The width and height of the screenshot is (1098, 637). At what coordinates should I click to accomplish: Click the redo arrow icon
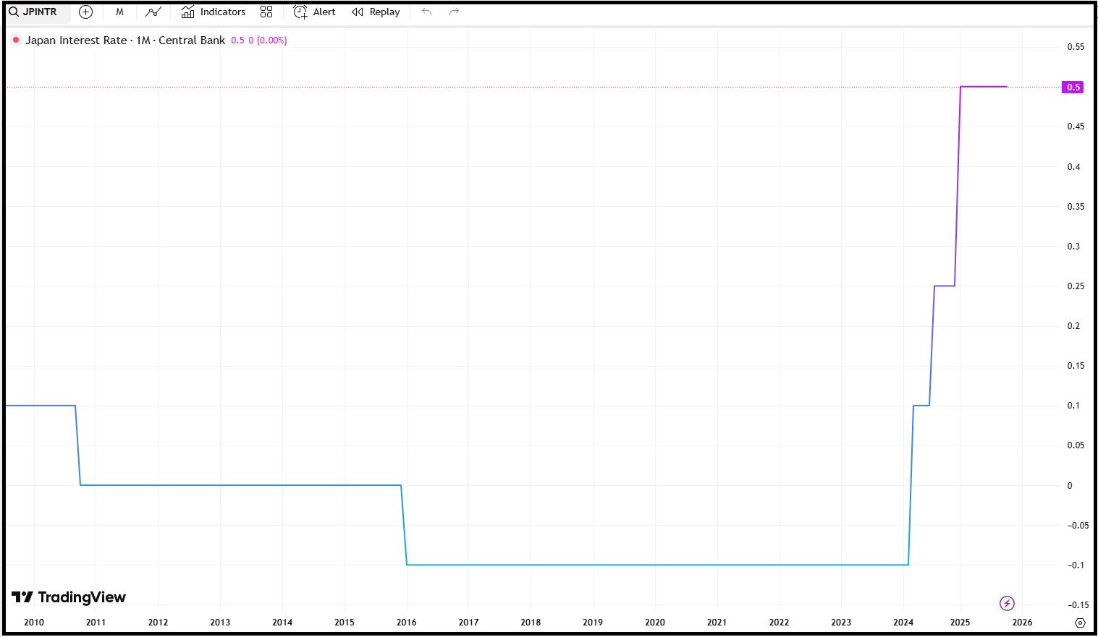[x=454, y=12]
